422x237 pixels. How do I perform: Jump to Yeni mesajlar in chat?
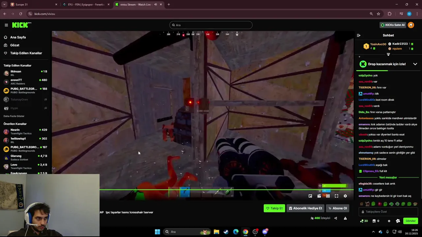(388, 177)
